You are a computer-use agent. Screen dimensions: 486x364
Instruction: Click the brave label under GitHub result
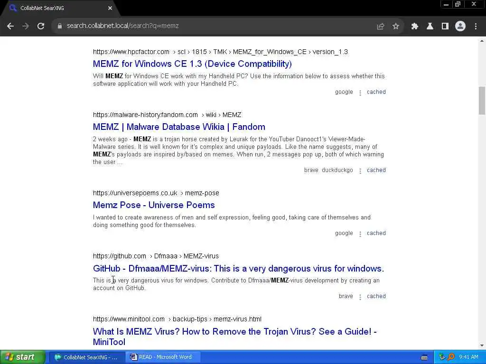(x=346, y=296)
